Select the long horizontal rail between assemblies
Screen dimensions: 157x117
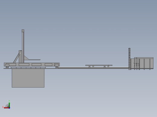(94, 68)
